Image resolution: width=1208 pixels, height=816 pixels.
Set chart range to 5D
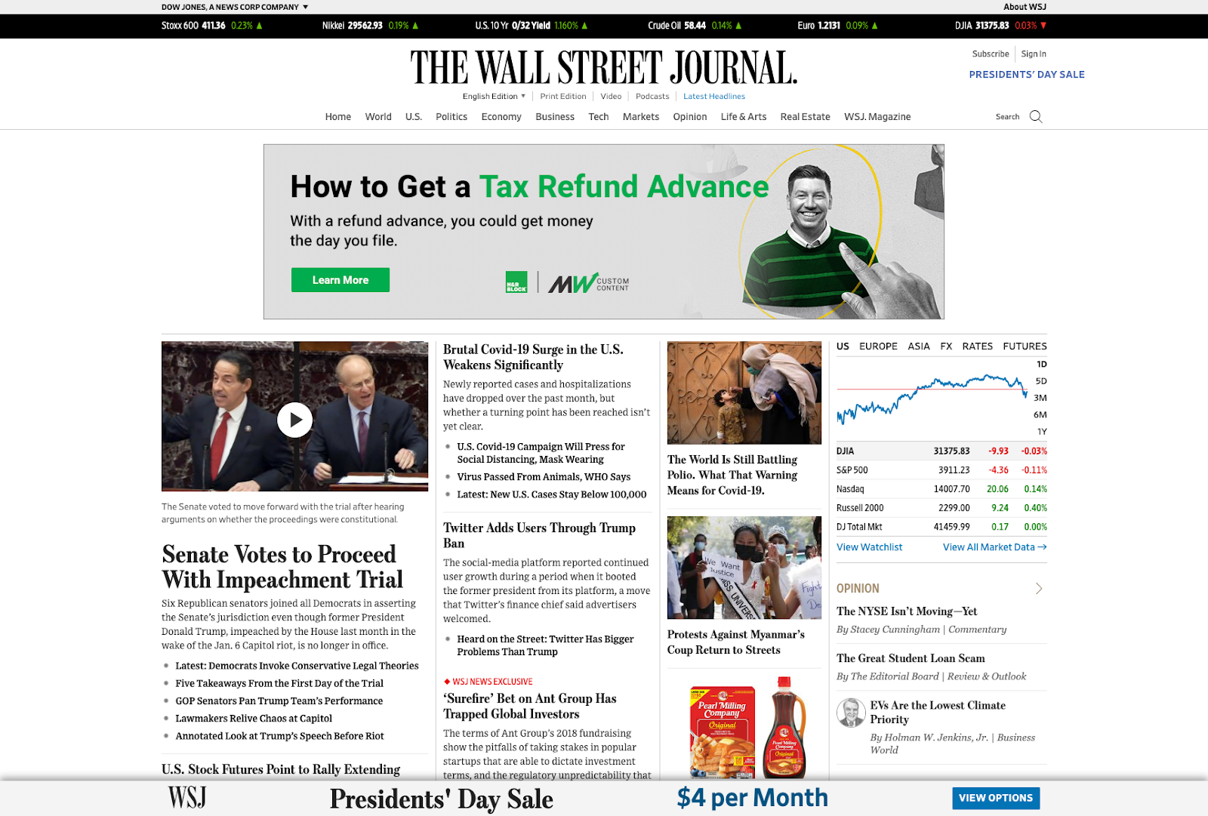point(1041,381)
